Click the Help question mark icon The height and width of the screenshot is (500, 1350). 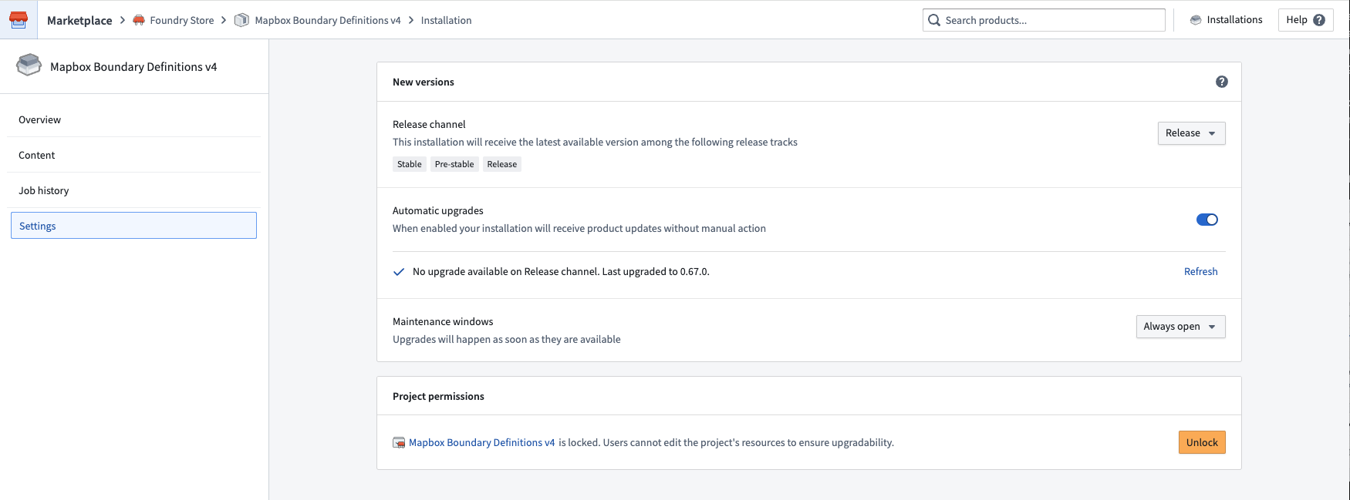pos(1319,20)
